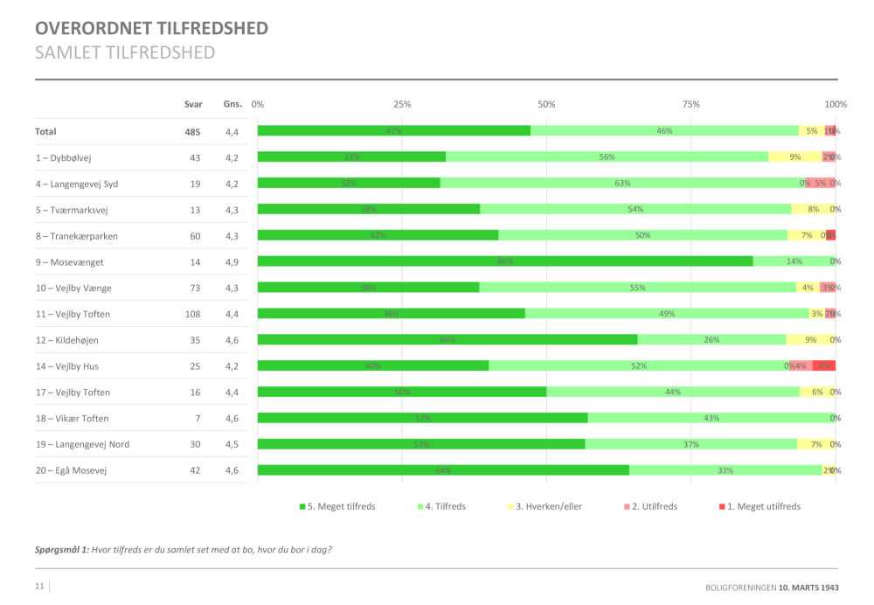874x605 pixels.
Task: Click the 'Svar' column header
Action: pyautogui.click(x=192, y=104)
